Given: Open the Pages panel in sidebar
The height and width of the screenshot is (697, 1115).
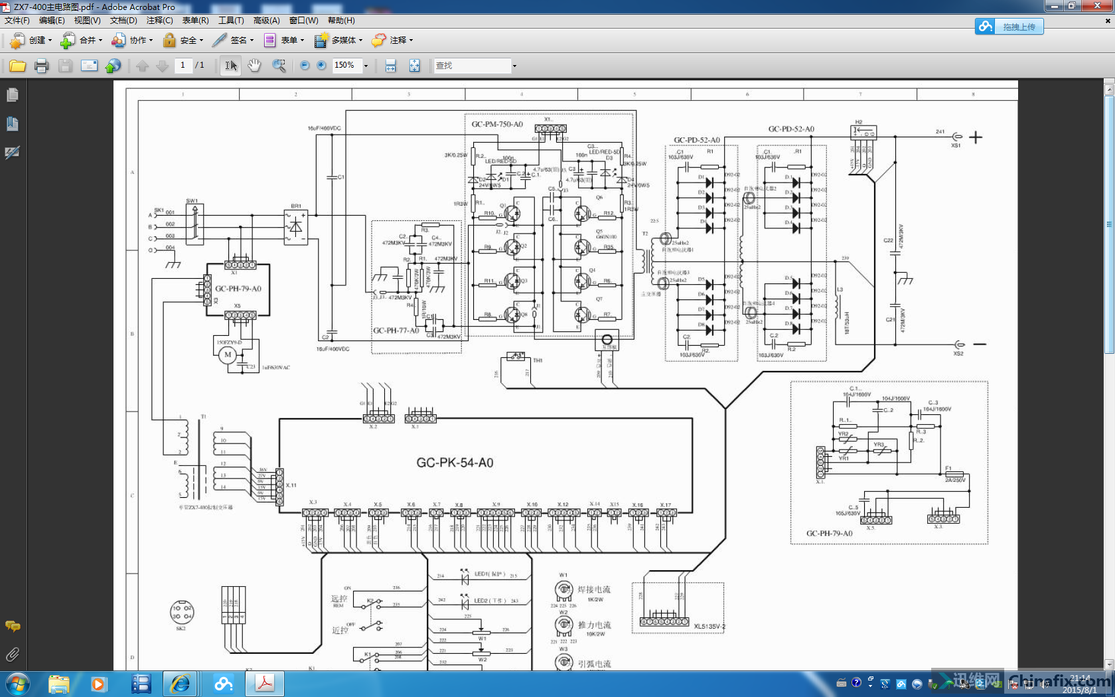Looking at the screenshot, I should [x=13, y=95].
